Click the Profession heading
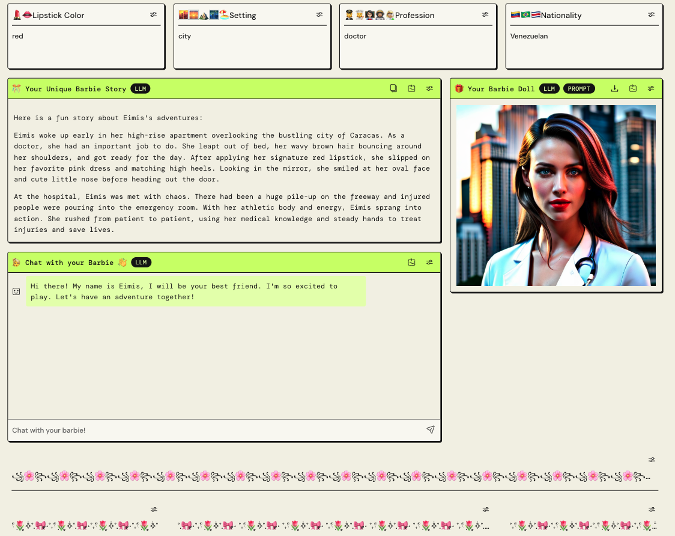Screen dimensions: 675x536 pyautogui.click(x=414, y=15)
